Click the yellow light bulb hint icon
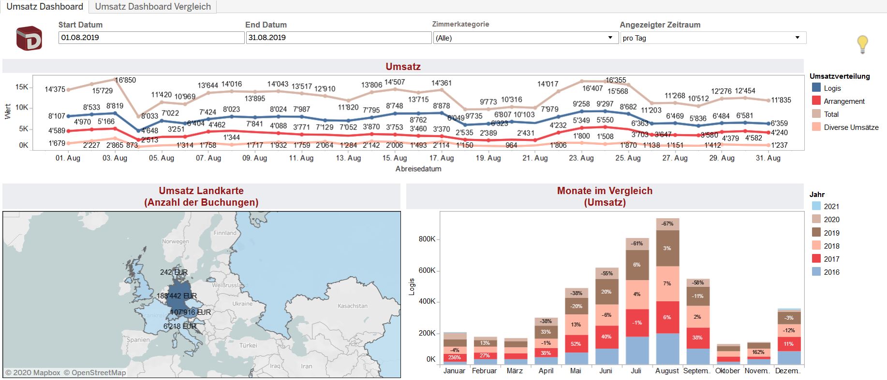Viewport: 887px width, 380px height. [862, 44]
